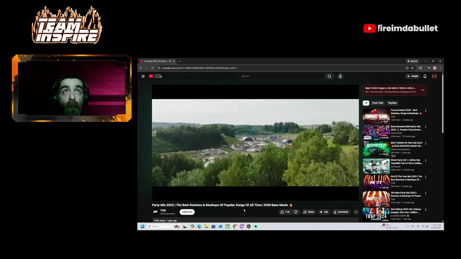Focus the YouTube search box
The image size is (461, 259).
[x=282, y=76]
